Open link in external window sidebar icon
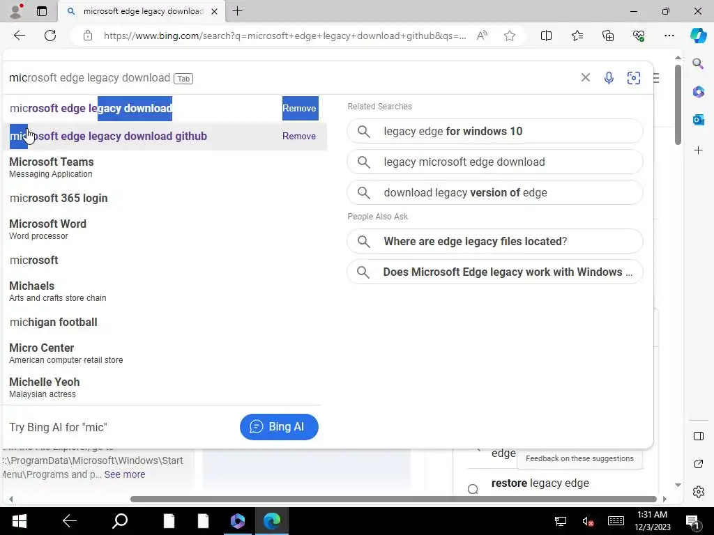Image resolution: width=714 pixels, height=535 pixels. coord(698,464)
